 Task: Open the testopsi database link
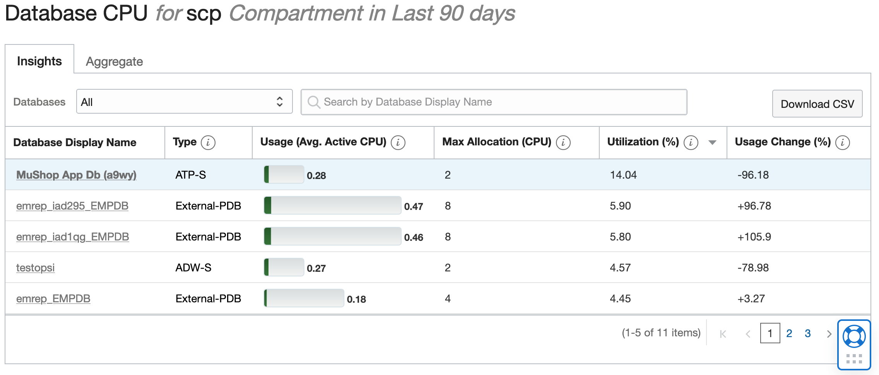pos(35,268)
